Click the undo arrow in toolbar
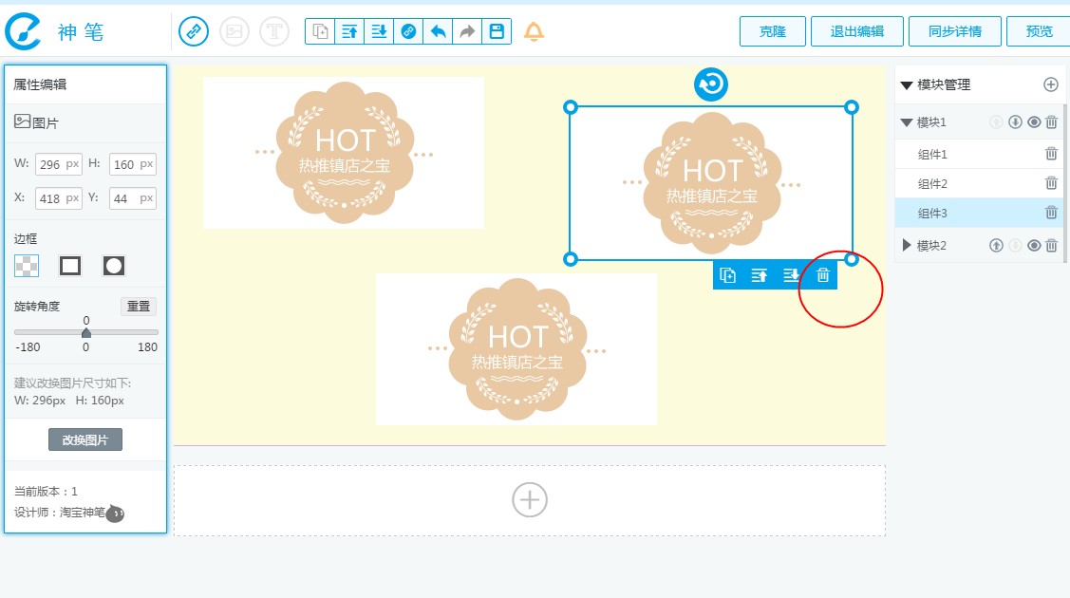The width and height of the screenshot is (1070, 598). coord(438,31)
